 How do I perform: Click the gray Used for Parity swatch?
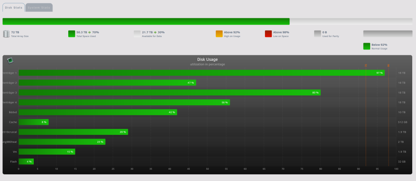point(317,34)
